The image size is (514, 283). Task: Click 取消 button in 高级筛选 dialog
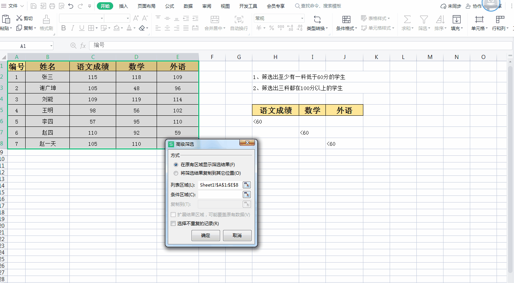pos(237,236)
